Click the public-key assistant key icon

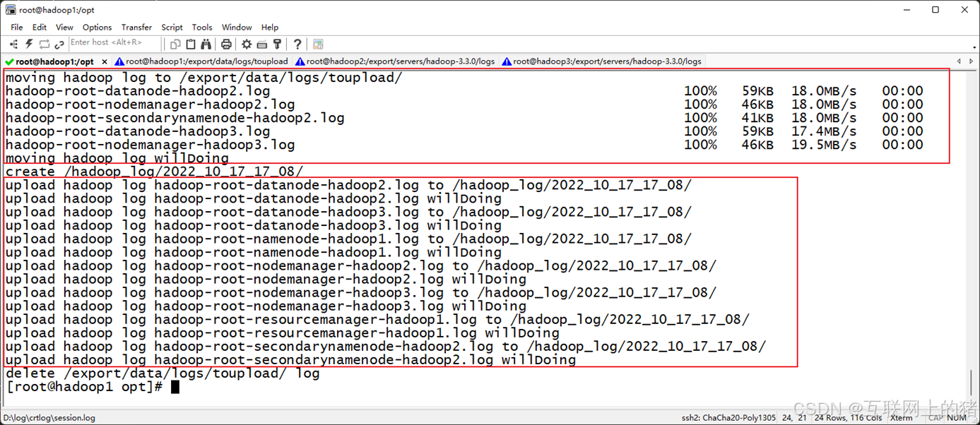pyautogui.click(x=278, y=44)
